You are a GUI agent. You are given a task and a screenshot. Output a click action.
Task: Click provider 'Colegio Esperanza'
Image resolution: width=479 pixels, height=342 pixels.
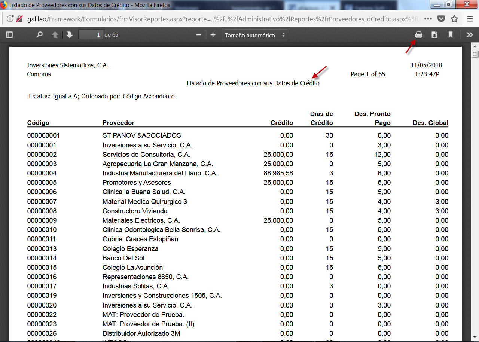[130, 249]
